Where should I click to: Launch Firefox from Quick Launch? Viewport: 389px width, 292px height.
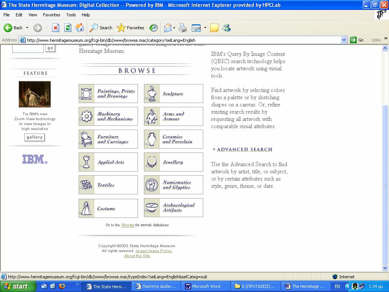[x=62, y=286]
